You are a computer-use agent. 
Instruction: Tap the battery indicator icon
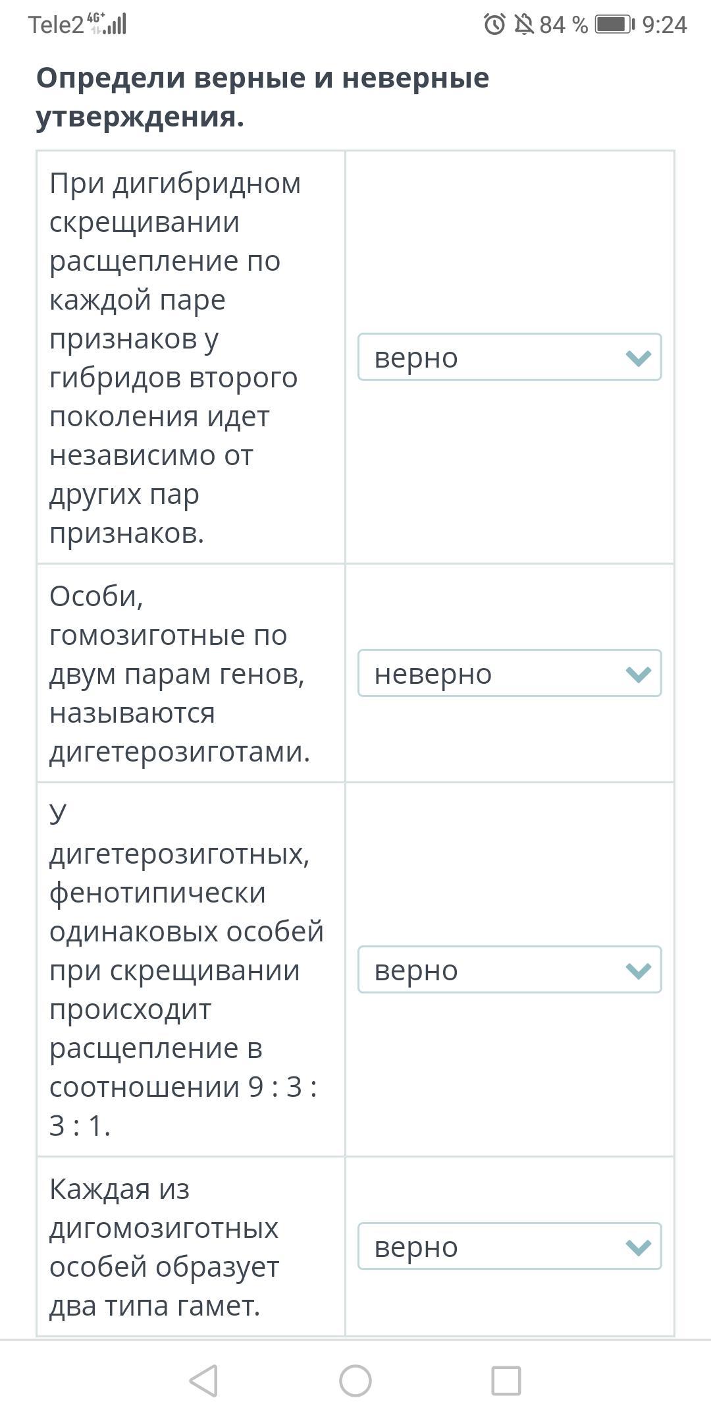tap(614, 25)
